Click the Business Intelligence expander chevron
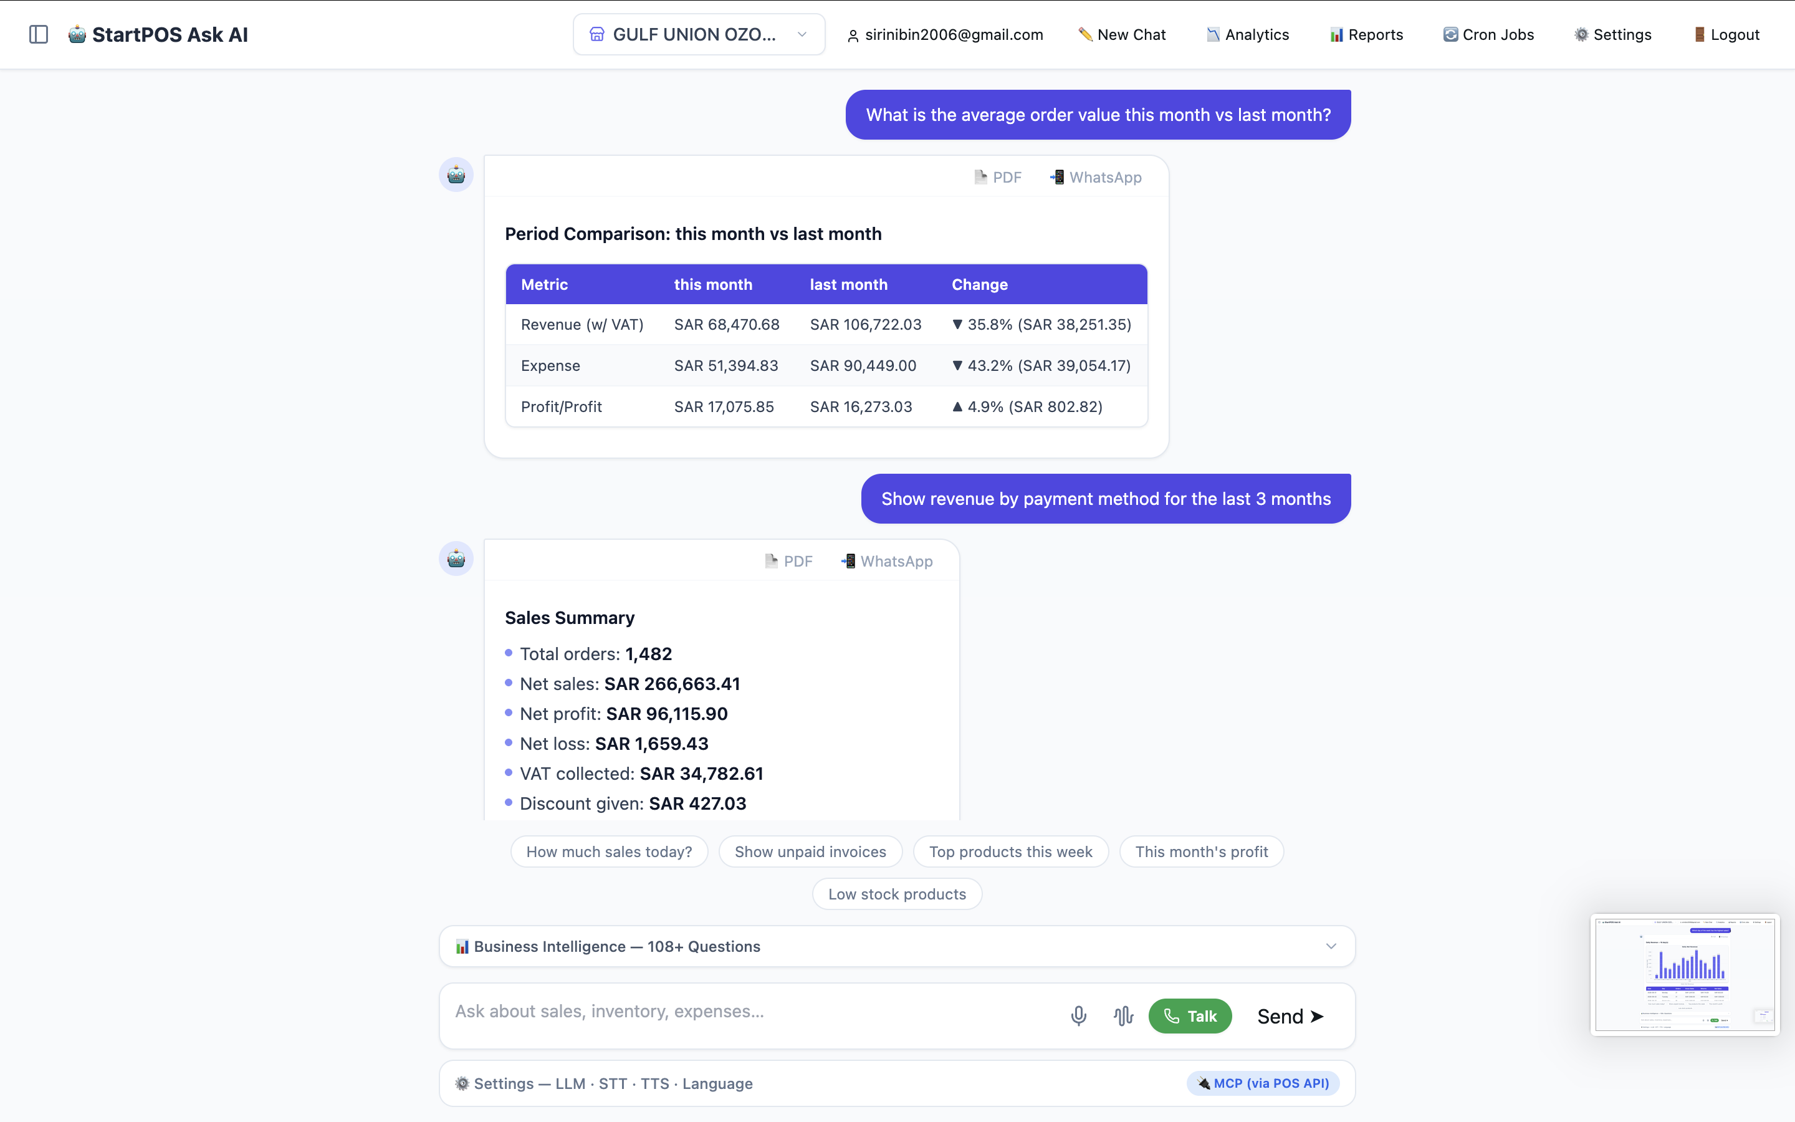1795x1122 pixels. [1331, 946]
